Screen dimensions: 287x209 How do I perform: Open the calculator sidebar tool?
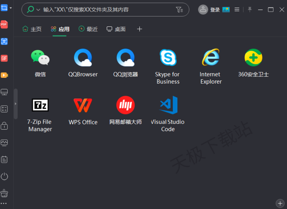pos(4,109)
